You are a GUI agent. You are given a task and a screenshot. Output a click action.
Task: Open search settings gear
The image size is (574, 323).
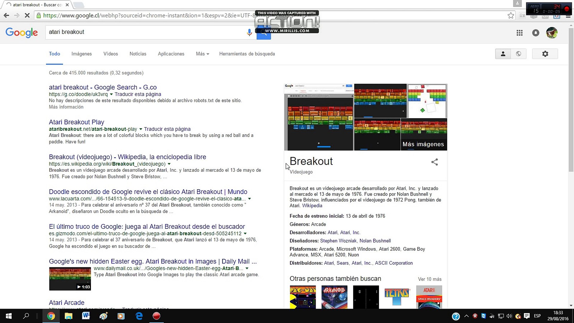tap(545, 54)
